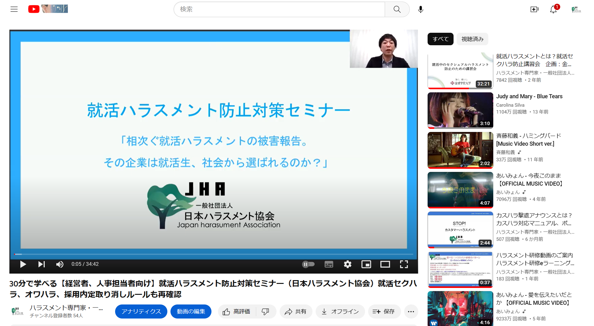Viewport: 594px width, 326px height.
Task: Open the 斉藤和義 ハミングバード thumbnail
Action: pyautogui.click(x=460, y=150)
